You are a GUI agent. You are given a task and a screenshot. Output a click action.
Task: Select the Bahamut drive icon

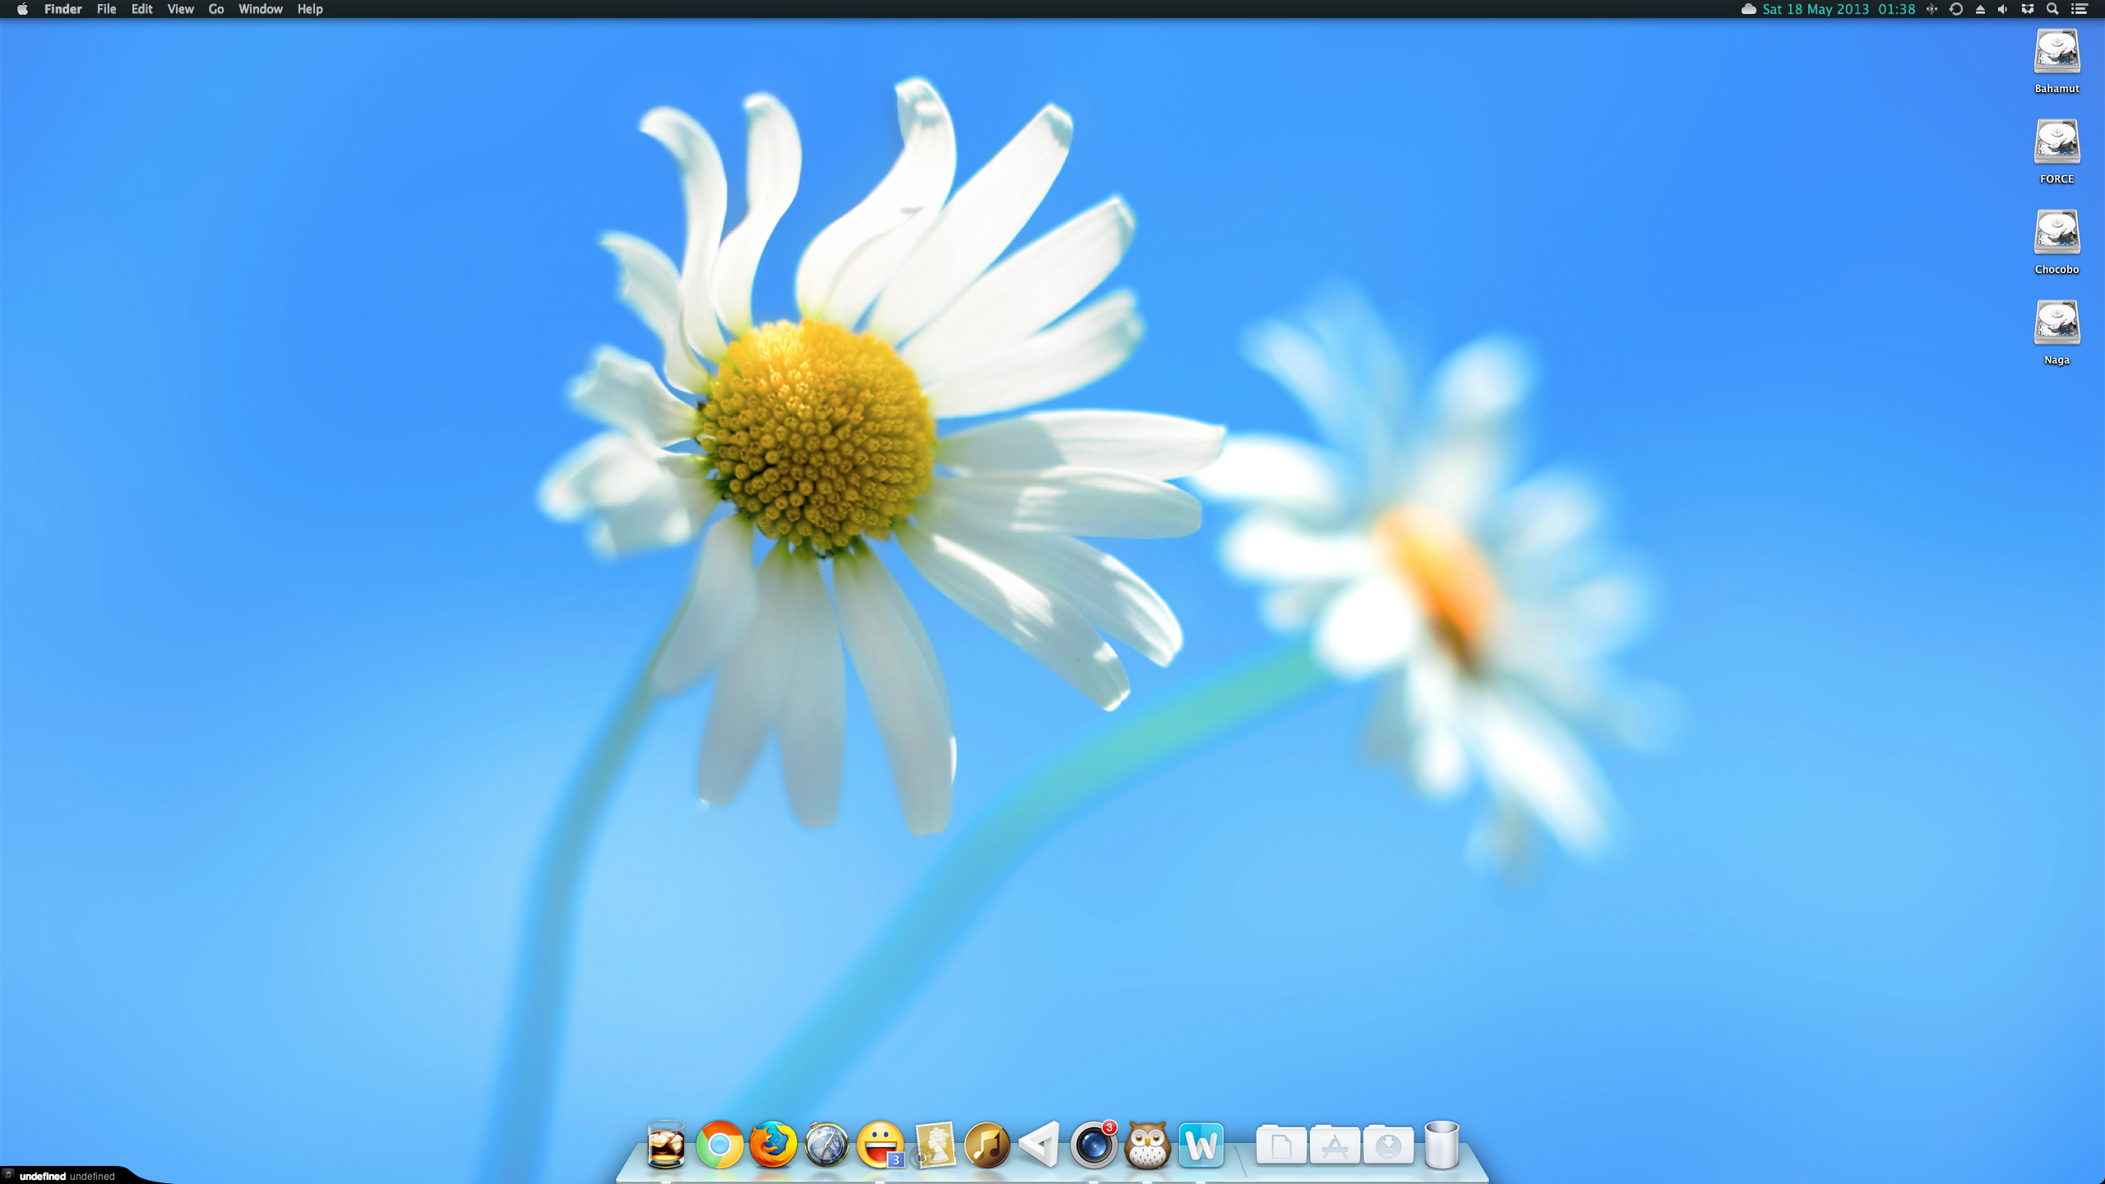(2056, 53)
